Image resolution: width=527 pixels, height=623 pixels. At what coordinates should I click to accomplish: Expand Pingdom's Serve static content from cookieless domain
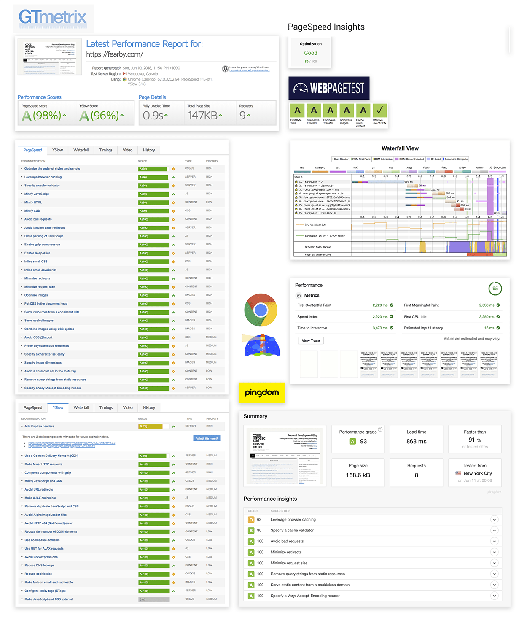click(x=495, y=585)
